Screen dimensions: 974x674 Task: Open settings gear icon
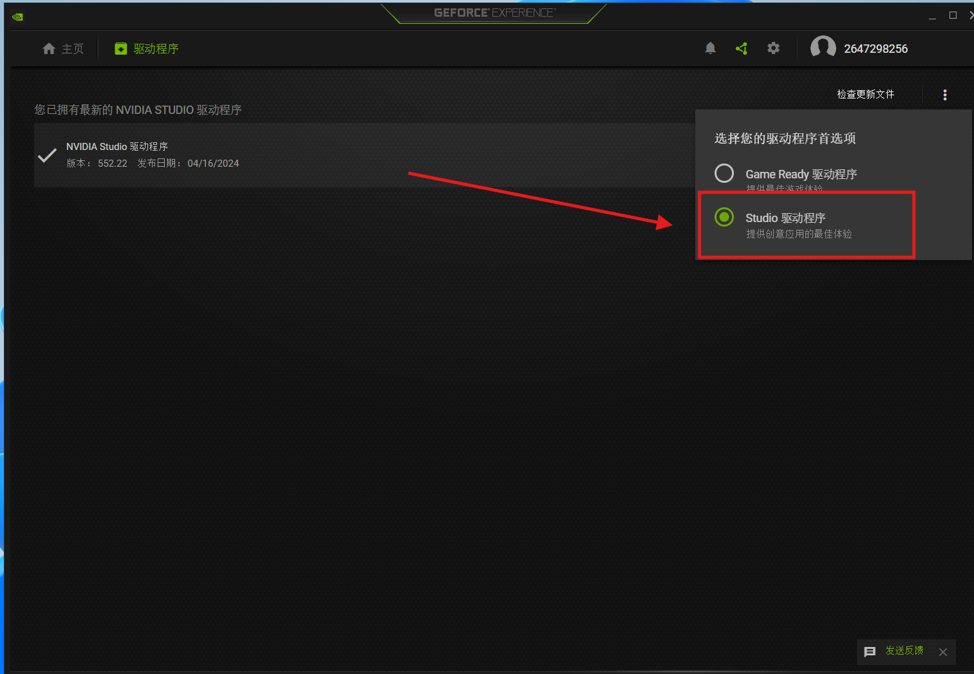pyautogui.click(x=773, y=48)
